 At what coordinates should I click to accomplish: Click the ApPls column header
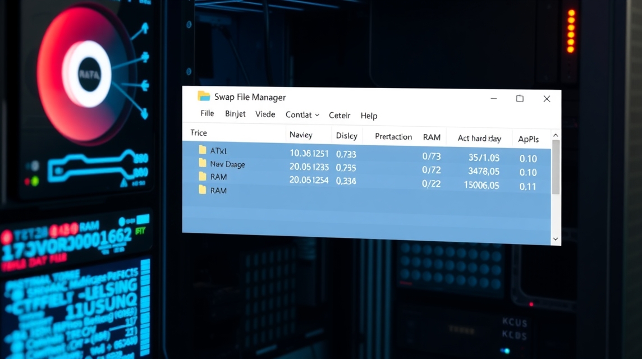point(528,139)
